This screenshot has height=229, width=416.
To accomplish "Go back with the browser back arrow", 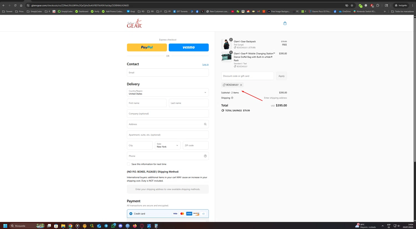I will (x=4, y=5).
